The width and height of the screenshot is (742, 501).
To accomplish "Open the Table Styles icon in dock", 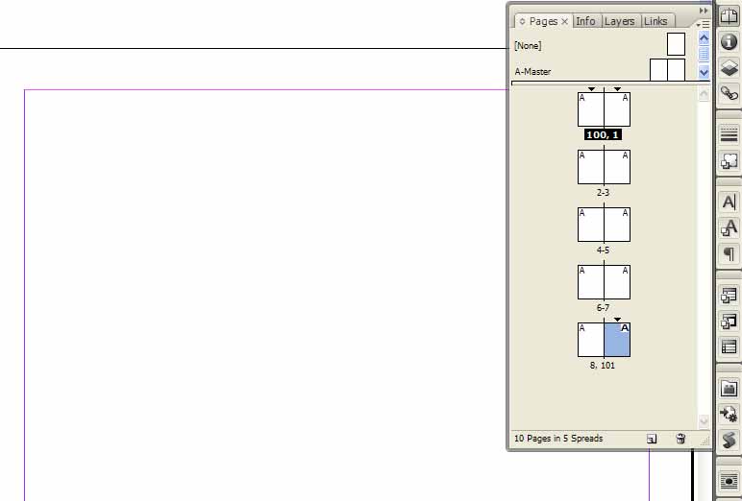I will 729,296.
